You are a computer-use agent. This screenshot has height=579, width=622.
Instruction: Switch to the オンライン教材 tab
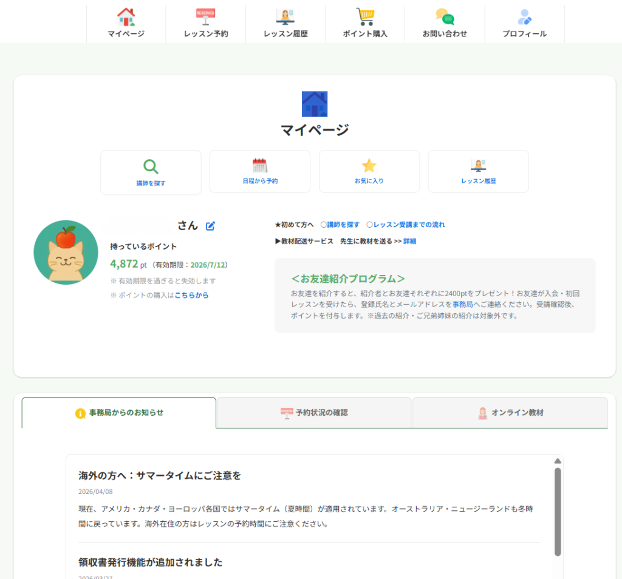pyautogui.click(x=510, y=413)
